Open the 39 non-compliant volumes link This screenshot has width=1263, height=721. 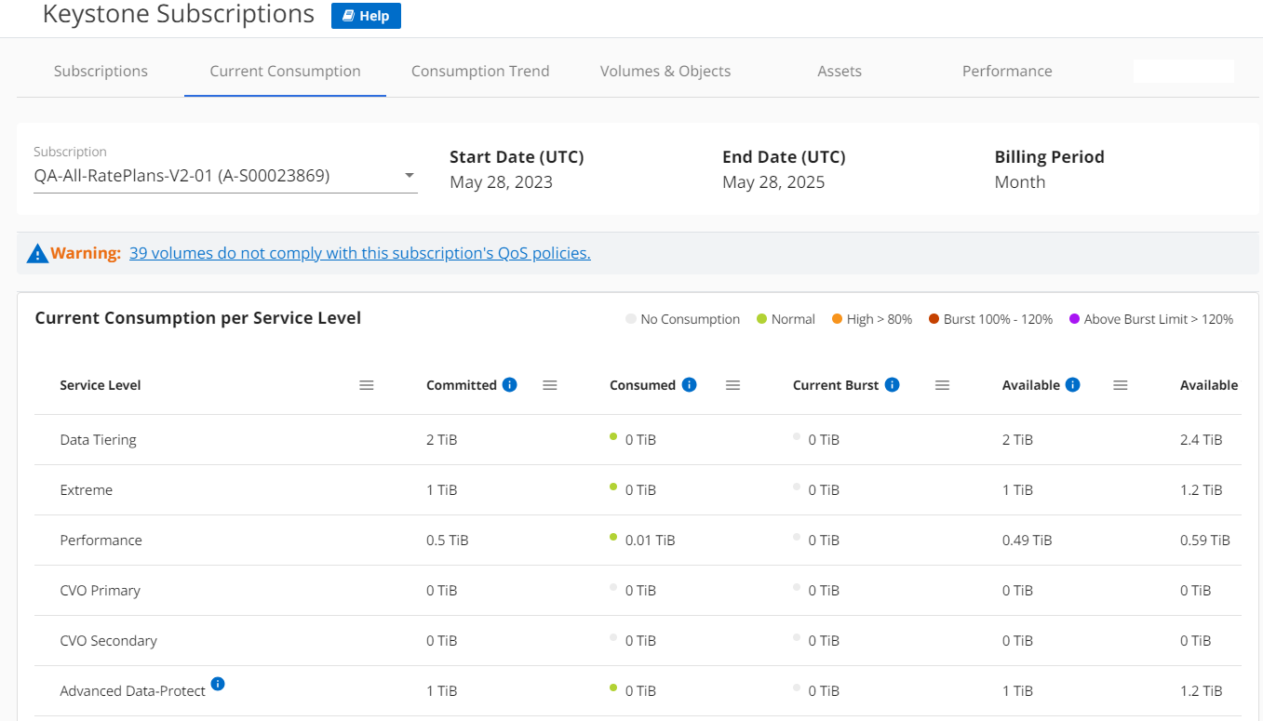click(359, 253)
